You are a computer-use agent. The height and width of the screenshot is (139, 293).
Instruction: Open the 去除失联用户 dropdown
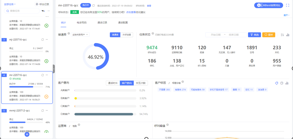click(80, 35)
